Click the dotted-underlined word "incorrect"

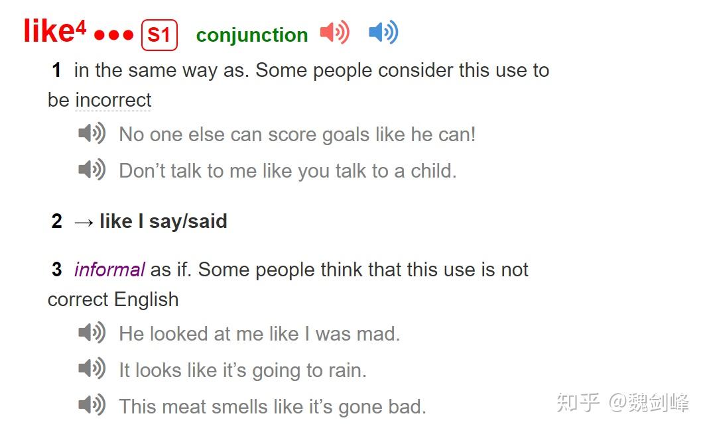(x=113, y=100)
